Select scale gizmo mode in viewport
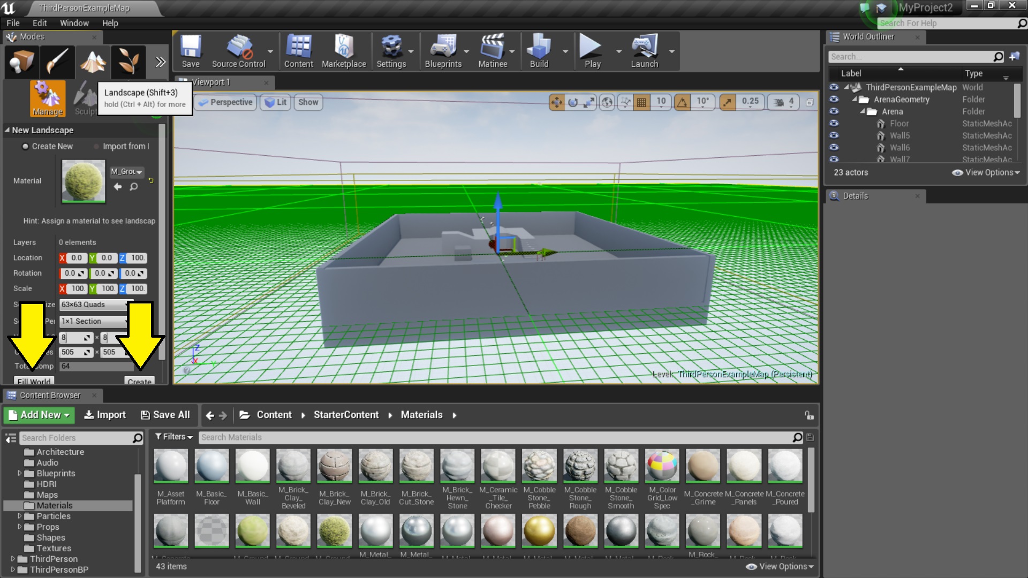This screenshot has width=1028, height=578. 589,102
